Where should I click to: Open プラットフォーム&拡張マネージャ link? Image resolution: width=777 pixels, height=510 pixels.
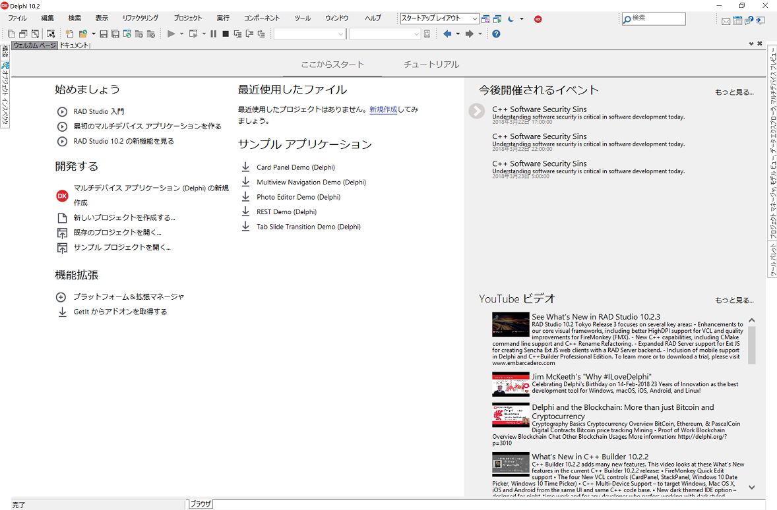[x=129, y=297]
